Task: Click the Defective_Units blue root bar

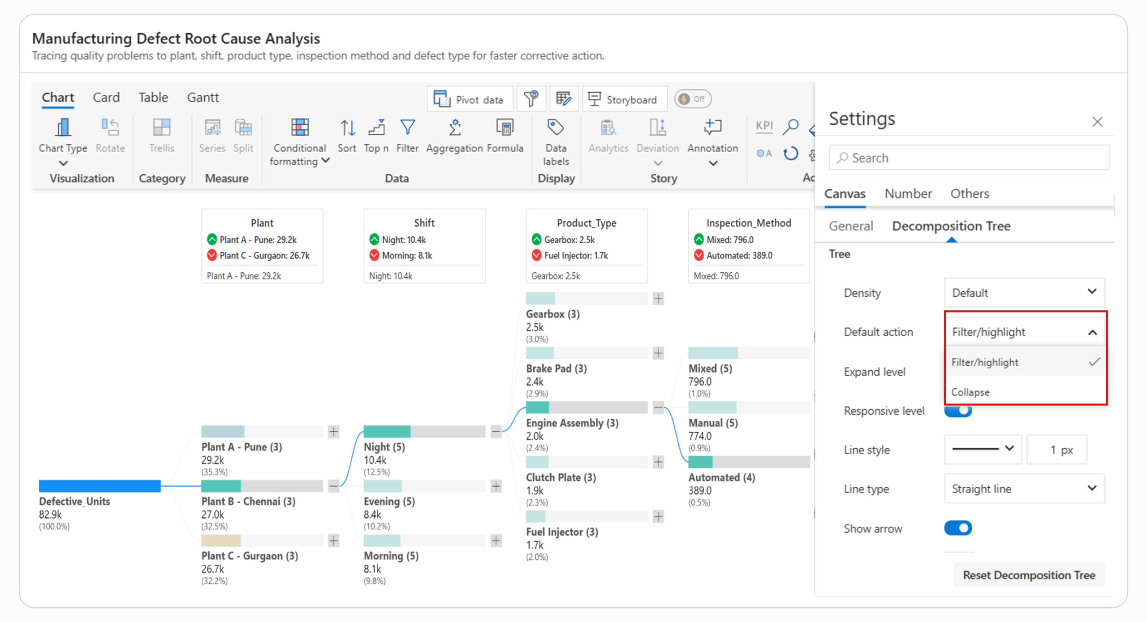Action: 99,486
